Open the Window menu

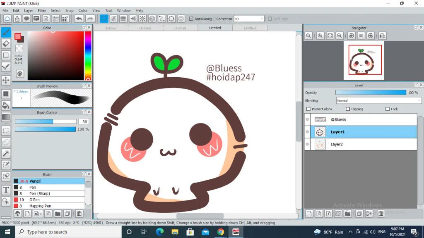point(124,10)
